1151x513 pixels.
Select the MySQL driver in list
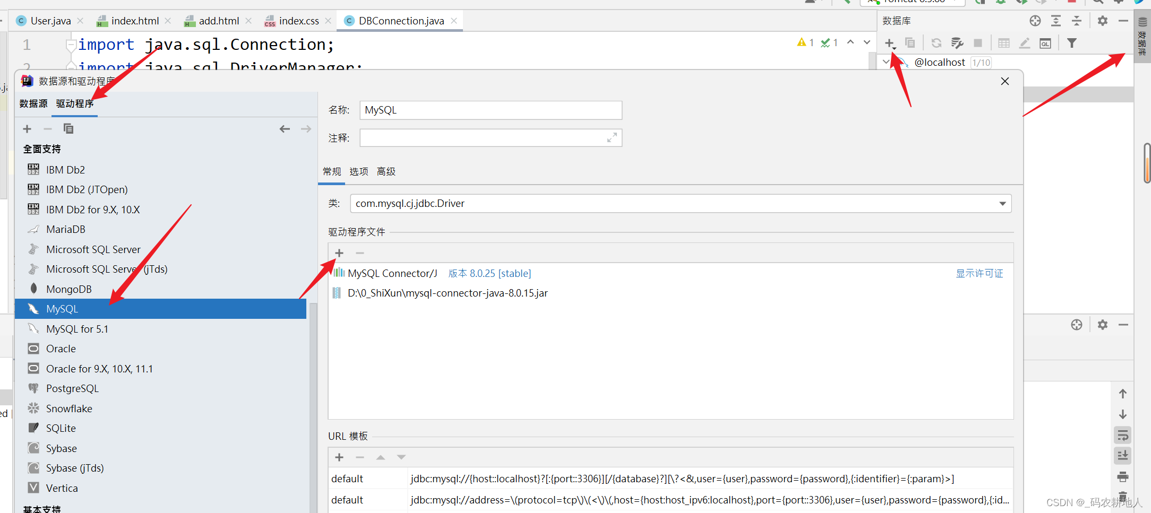(x=160, y=309)
